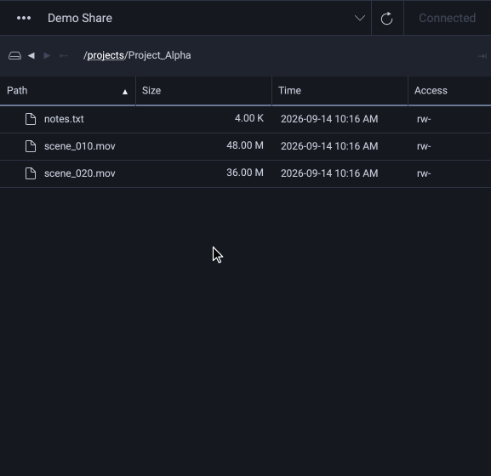
Task: Click the drive root icon
Action: pyautogui.click(x=14, y=55)
